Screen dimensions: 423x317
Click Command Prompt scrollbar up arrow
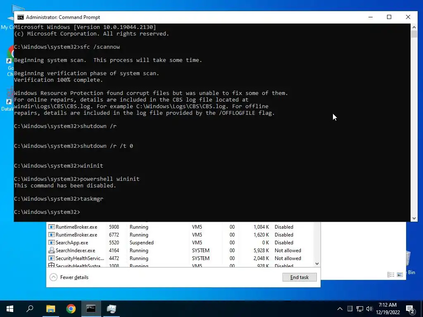(x=414, y=27)
